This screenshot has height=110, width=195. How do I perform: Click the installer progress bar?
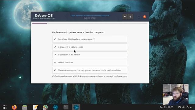pos(90,23)
